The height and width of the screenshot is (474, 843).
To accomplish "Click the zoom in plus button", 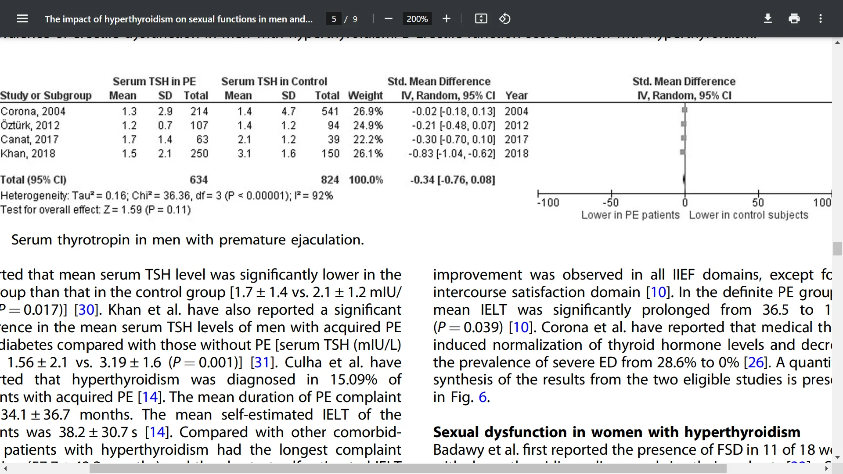I will (447, 19).
